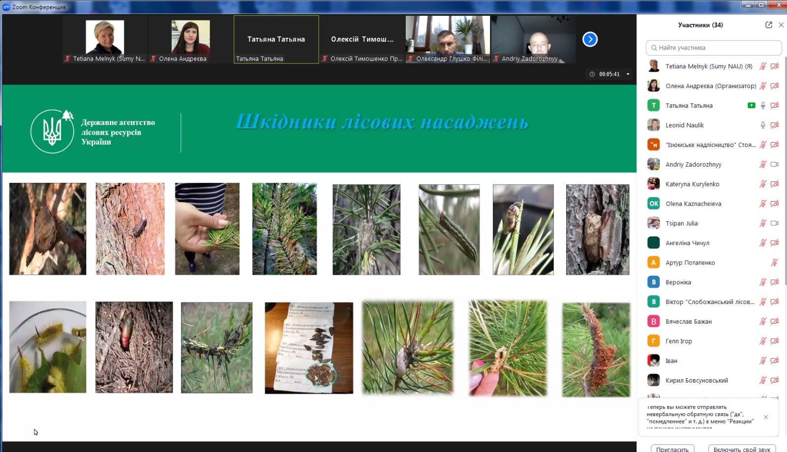Click Kateryna Kurylenko's crossed-out camera icon

coord(774,184)
